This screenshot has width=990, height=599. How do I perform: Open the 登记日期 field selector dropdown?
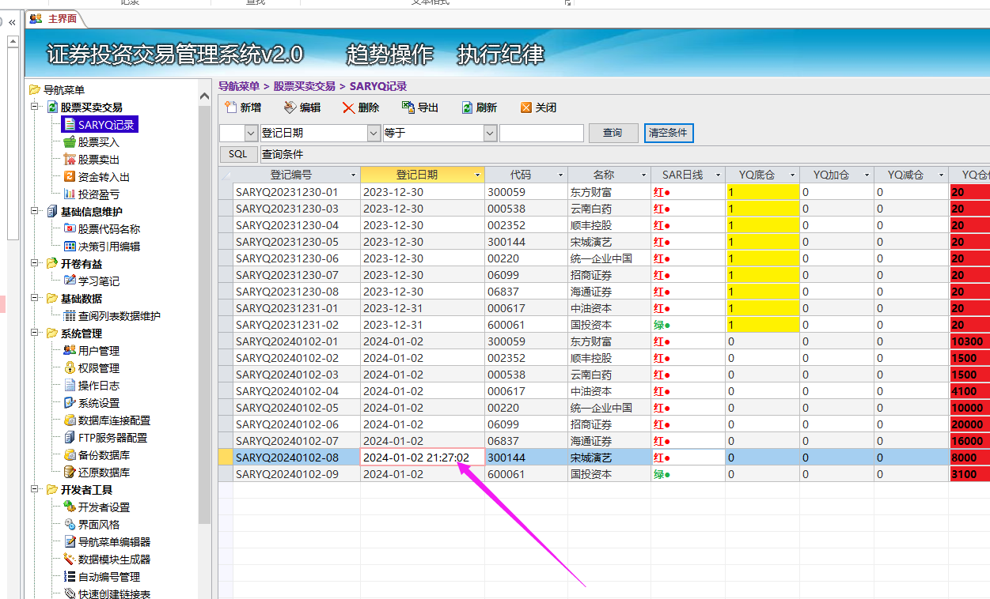click(x=374, y=133)
